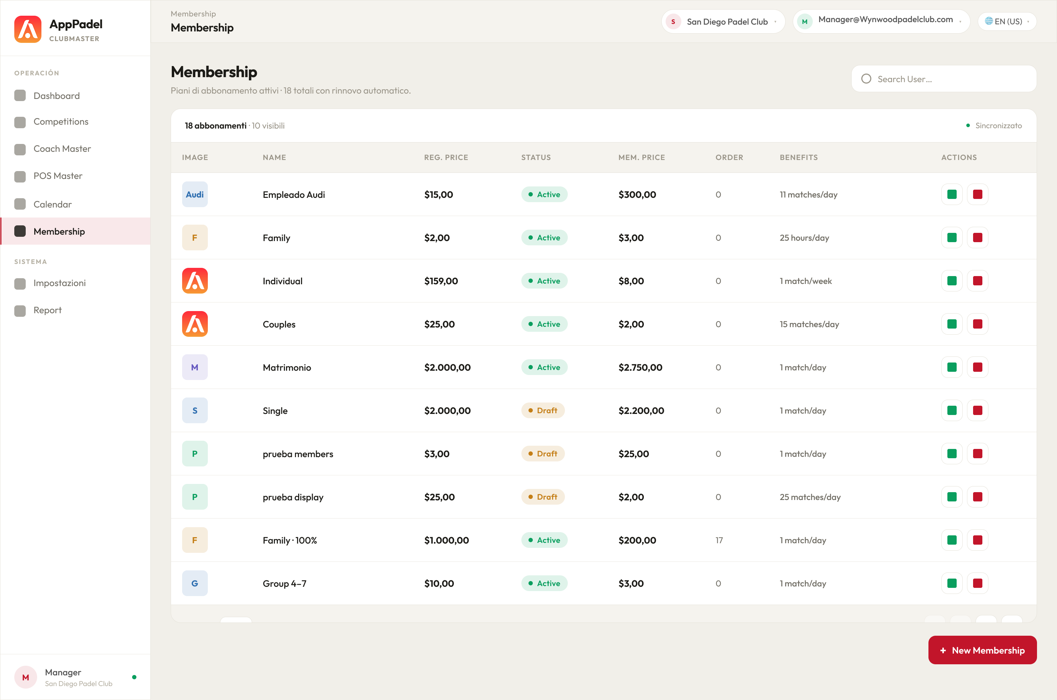This screenshot has height=700, width=1057.
Task: Click the red action icon for Empleado Audi
Action: point(978,194)
